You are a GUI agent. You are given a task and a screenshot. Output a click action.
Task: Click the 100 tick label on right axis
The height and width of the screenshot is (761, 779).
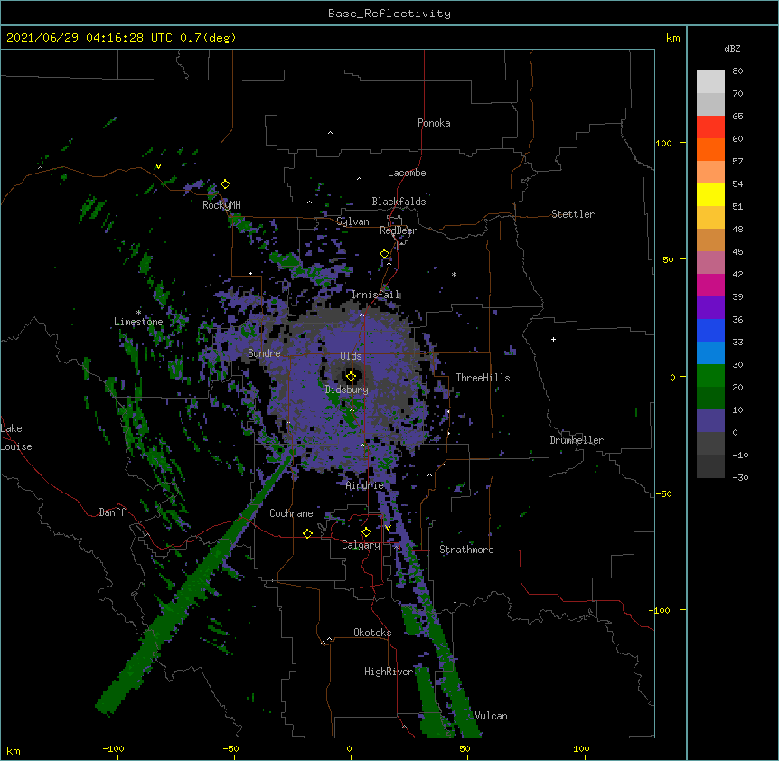(x=663, y=143)
